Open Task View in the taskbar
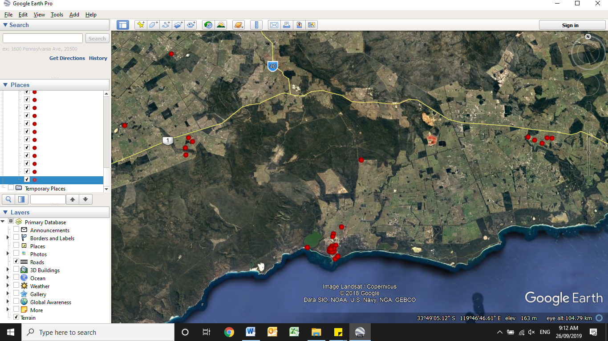 [207, 332]
